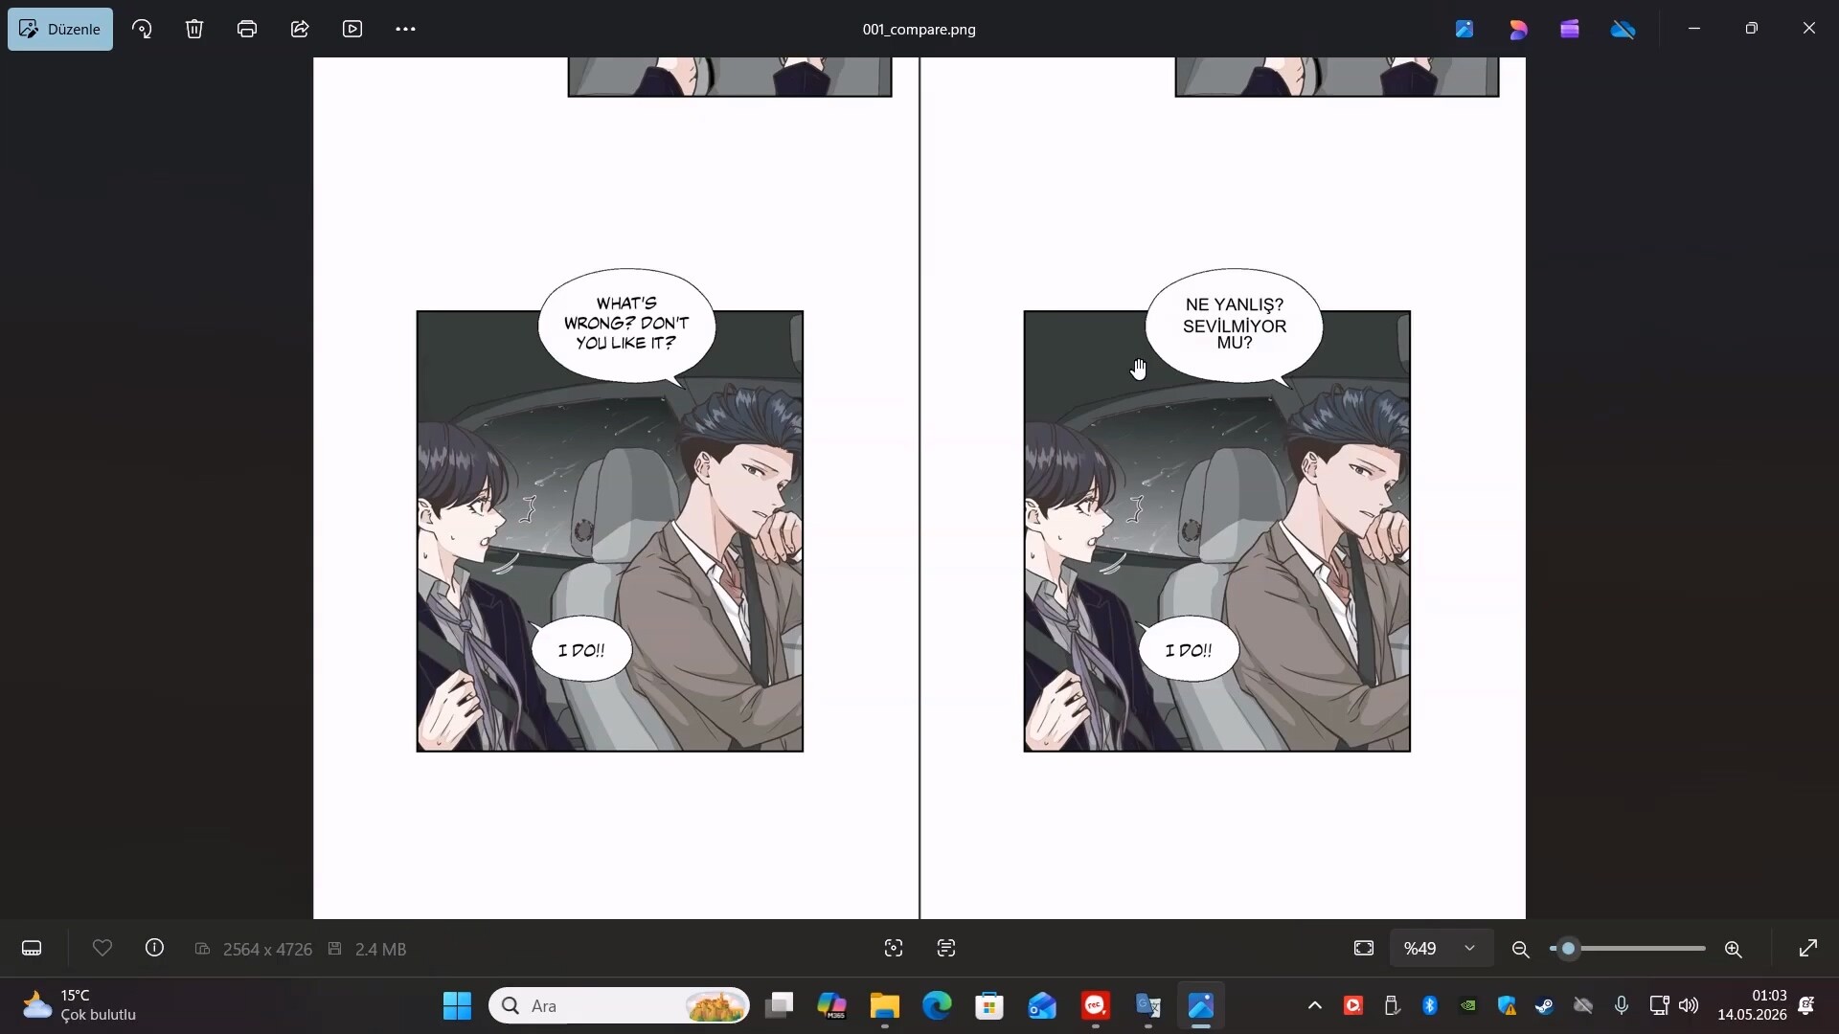Open volume control speaker icon
This screenshot has width=1839, height=1034.
pos(1689,1005)
